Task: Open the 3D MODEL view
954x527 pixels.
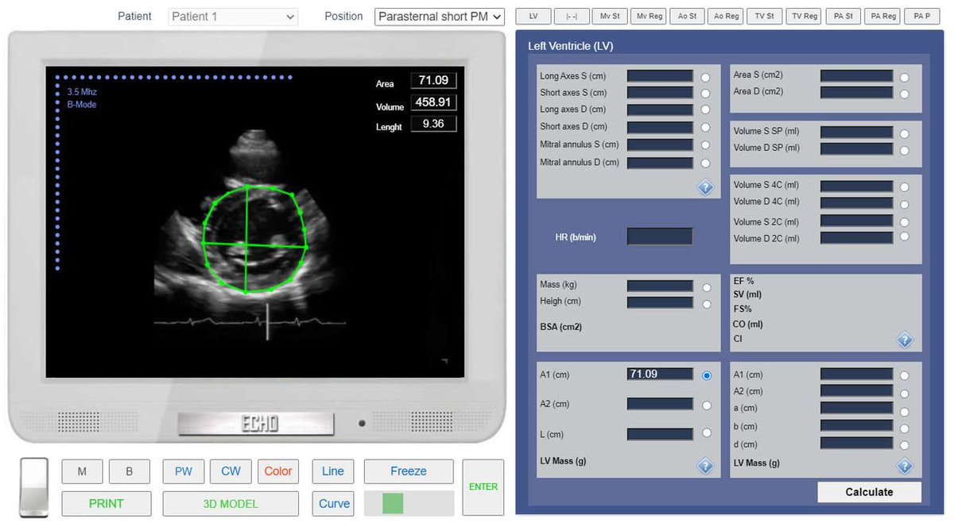Action: (231, 503)
